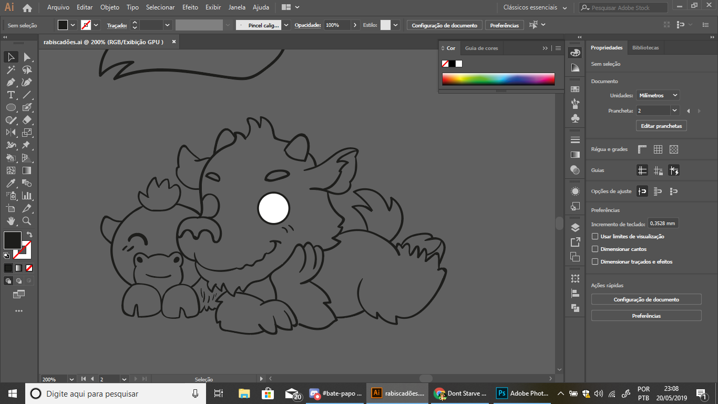Open the Layers panel icon
Viewport: 718px width, 404px height.
(x=575, y=227)
